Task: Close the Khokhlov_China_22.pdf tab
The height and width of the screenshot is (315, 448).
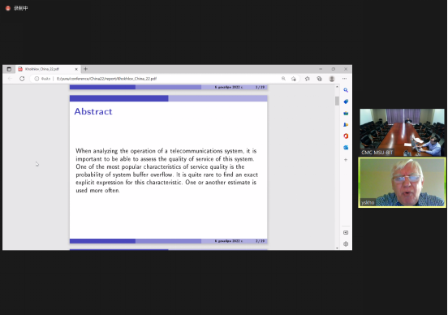Action: pyautogui.click(x=76, y=69)
